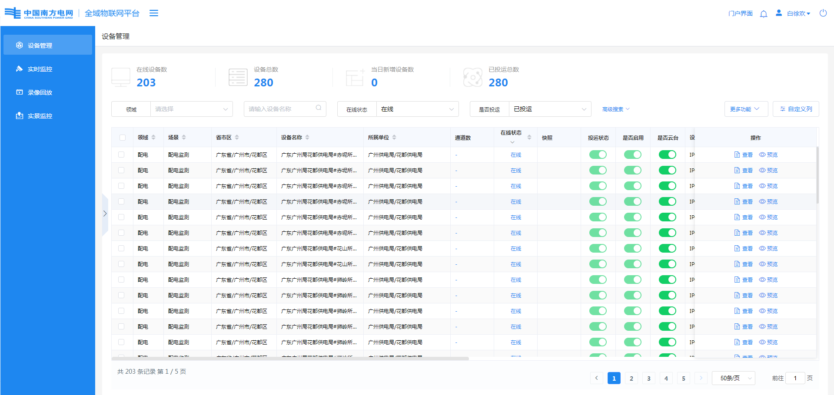Go to previous page arrow in pagination
Viewport: 834px width, 395px height.
tap(596, 378)
